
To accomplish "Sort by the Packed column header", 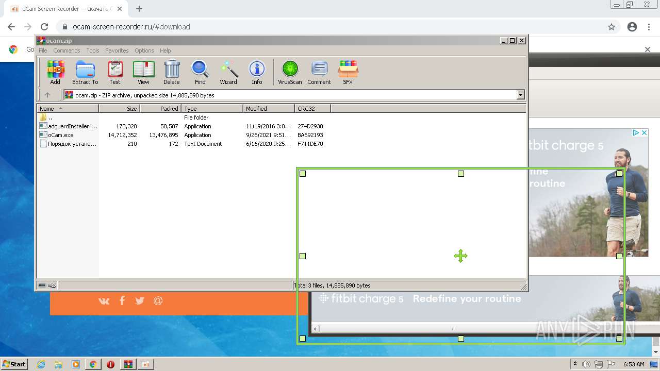I will pos(160,108).
